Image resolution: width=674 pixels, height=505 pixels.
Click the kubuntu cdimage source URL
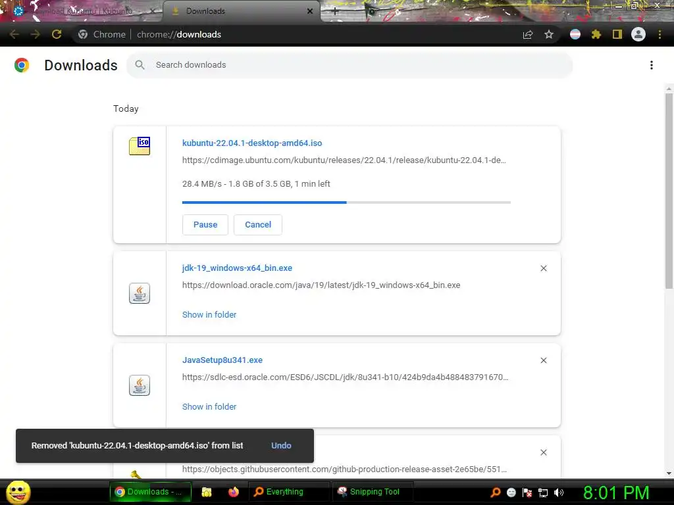coord(344,160)
